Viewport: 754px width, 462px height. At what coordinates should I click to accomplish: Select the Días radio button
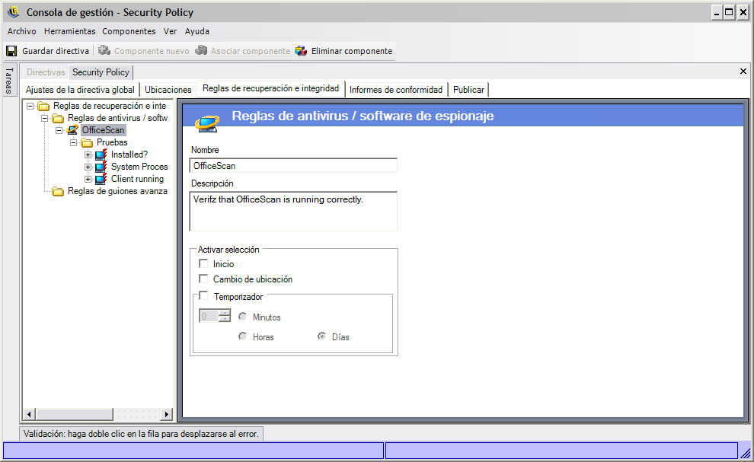click(x=321, y=336)
